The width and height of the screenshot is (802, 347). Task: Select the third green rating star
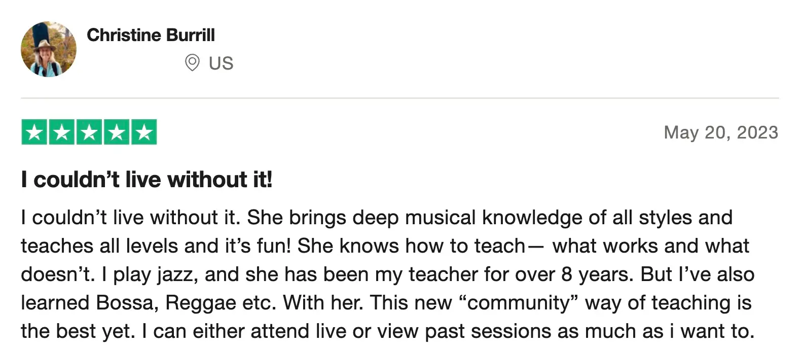(89, 132)
